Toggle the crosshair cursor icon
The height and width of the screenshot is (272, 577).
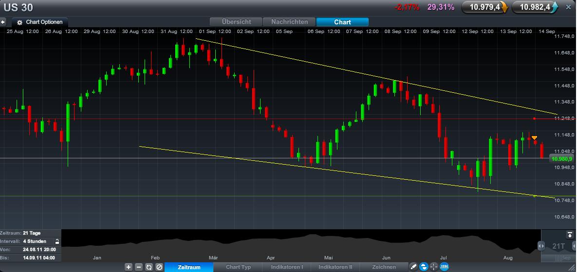click(434, 267)
